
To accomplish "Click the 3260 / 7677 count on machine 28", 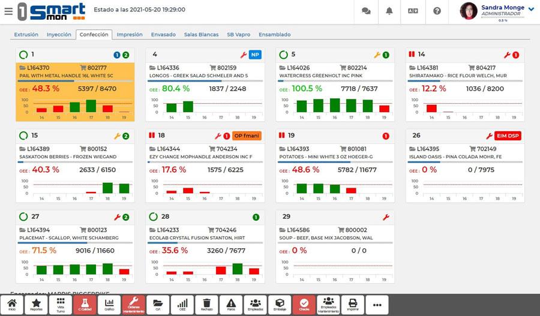I will (x=226, y=251).
